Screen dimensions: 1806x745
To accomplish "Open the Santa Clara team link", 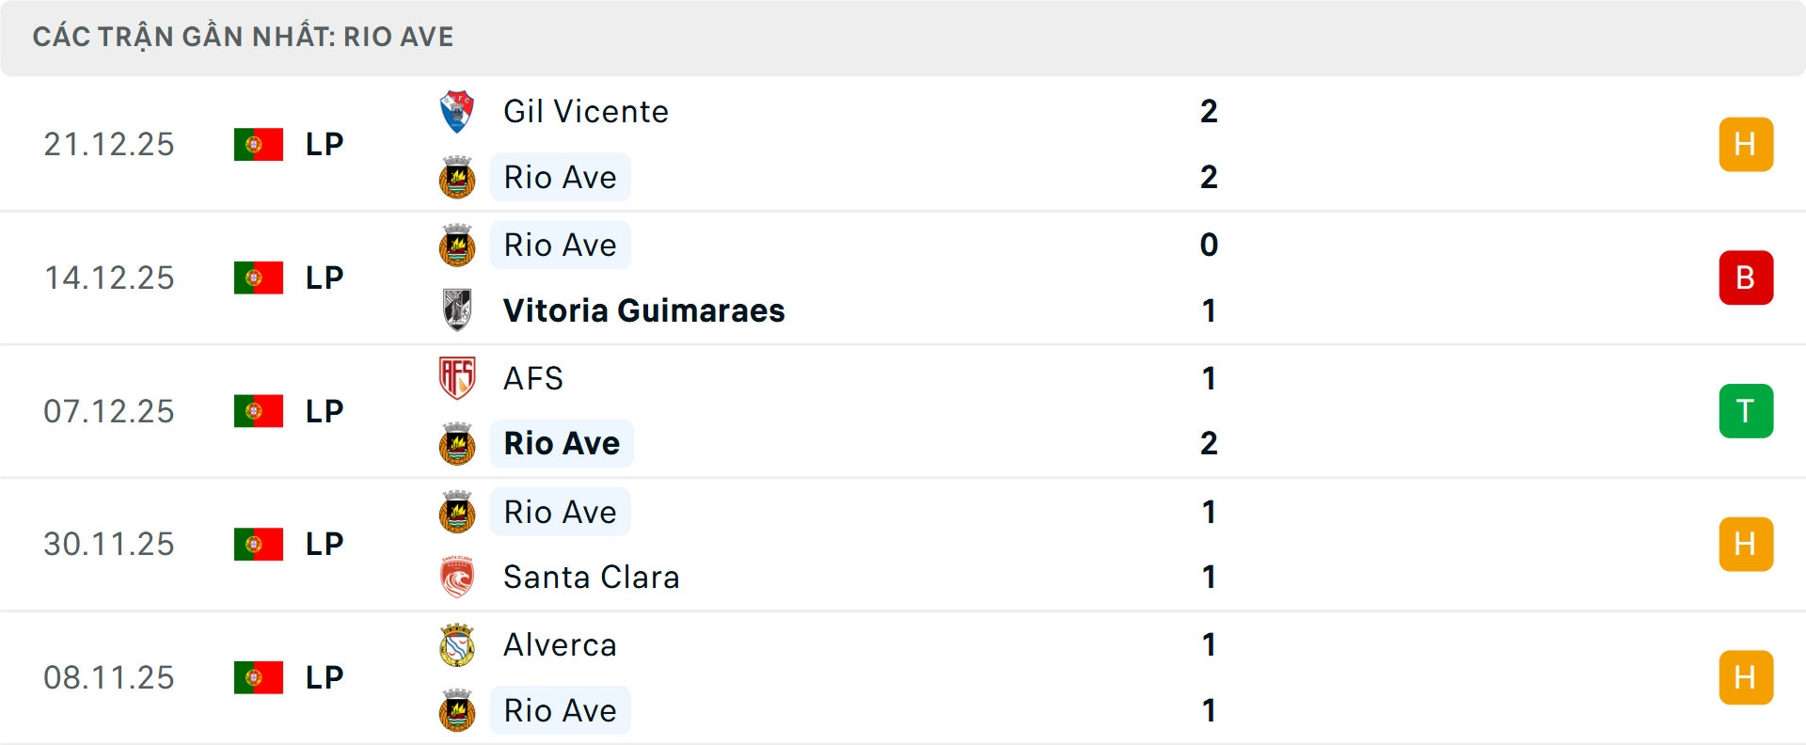I will [591, 577].
